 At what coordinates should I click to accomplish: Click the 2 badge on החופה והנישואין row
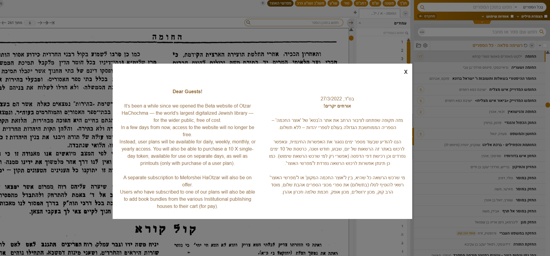coord(421,112)
